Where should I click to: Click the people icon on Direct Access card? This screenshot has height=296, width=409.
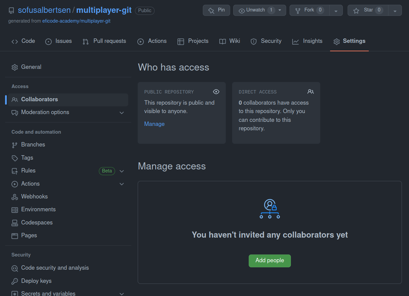[x=311, y=91]
